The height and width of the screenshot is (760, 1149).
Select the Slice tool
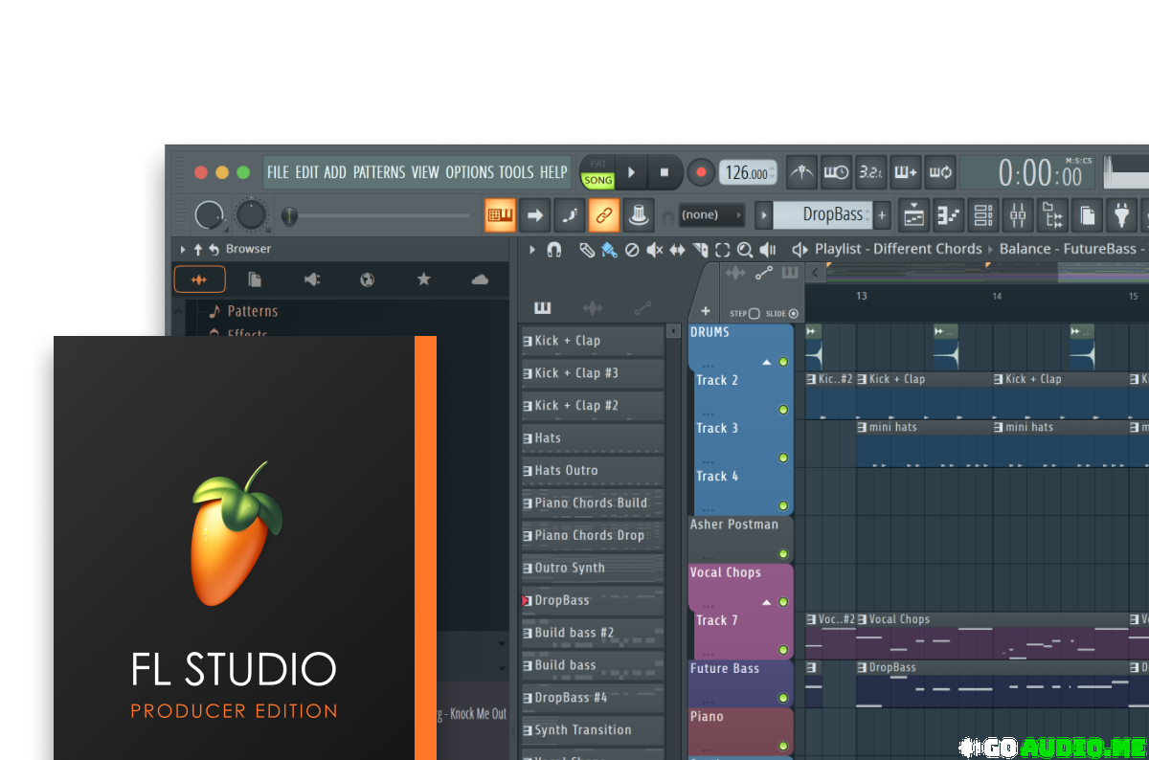pos(700,250)
